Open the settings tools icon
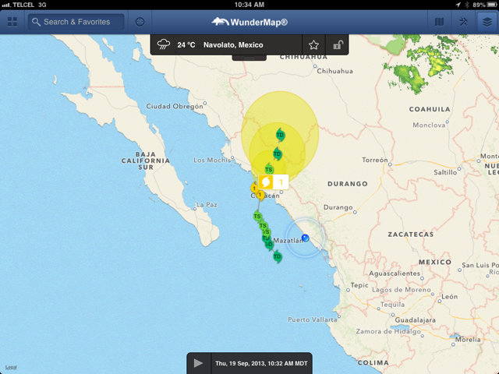The height and width of the screenshot is (374, 499). pos(463,22)
